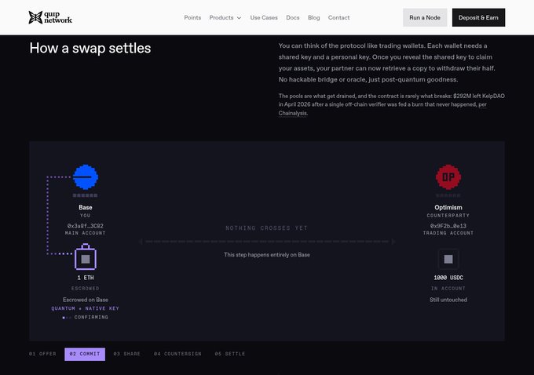Image resolution: width=534 pixels, height=375 pixels.
Task: Click the chevron next to Products
Action: pyautogui.click(x=239, y=18)
